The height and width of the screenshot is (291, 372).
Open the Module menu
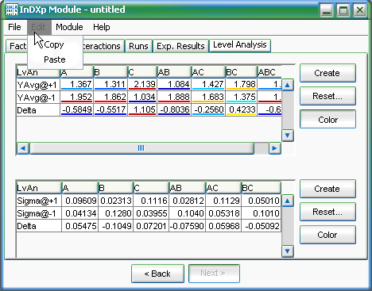coord(69,27)
